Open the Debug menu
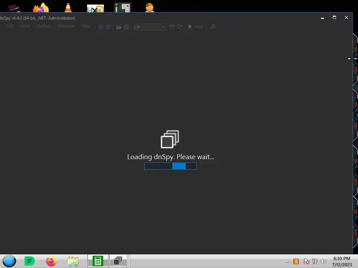 pyautogui.click(x=44, y=26)
